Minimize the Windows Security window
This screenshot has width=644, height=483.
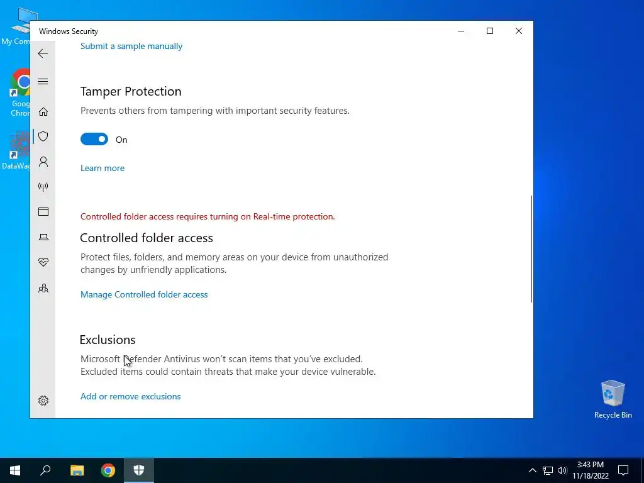pyautogui.click(x=461, y=31)
